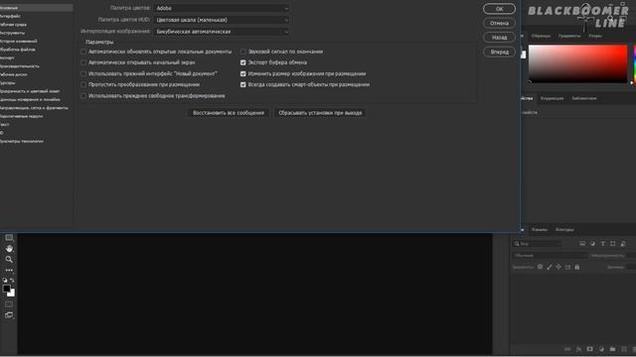
Task: Click the new group folder icon
Action: click(612, 349)
